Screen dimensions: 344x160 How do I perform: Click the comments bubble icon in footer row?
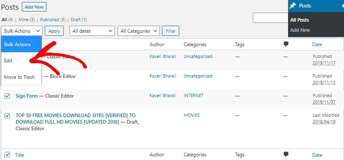[x=286, y=154]
